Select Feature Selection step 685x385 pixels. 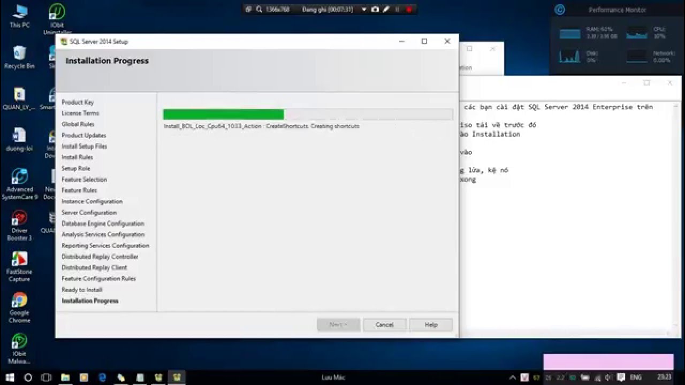tap(85, 180)
